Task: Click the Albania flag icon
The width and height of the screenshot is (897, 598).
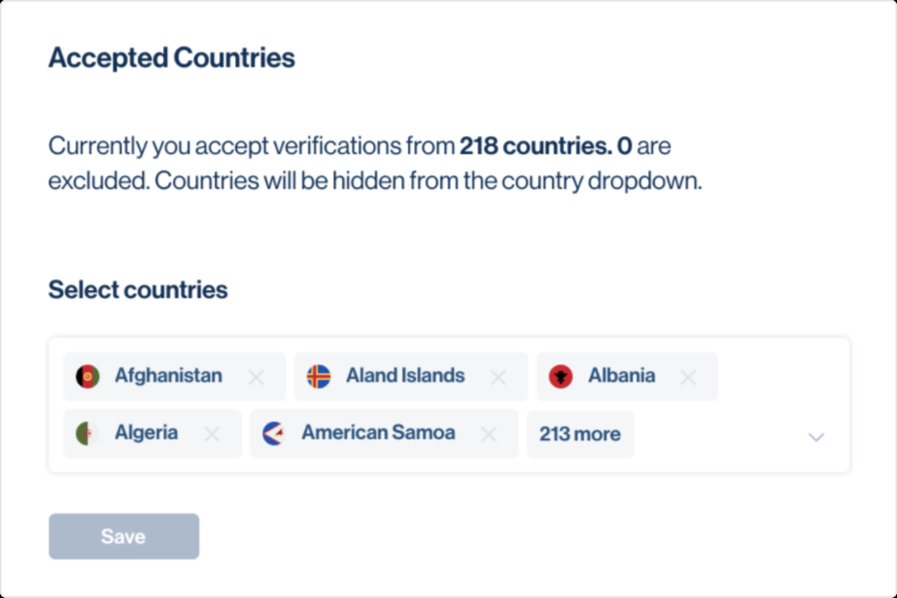Action: (x=561, y=376)
